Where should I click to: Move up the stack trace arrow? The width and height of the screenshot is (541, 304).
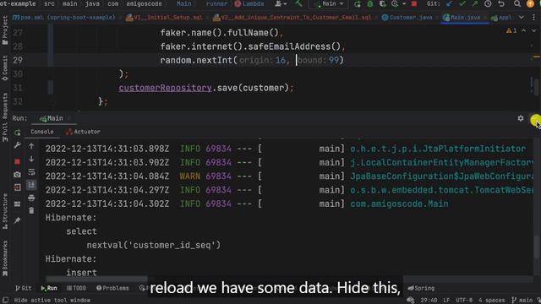click(31, 146)
